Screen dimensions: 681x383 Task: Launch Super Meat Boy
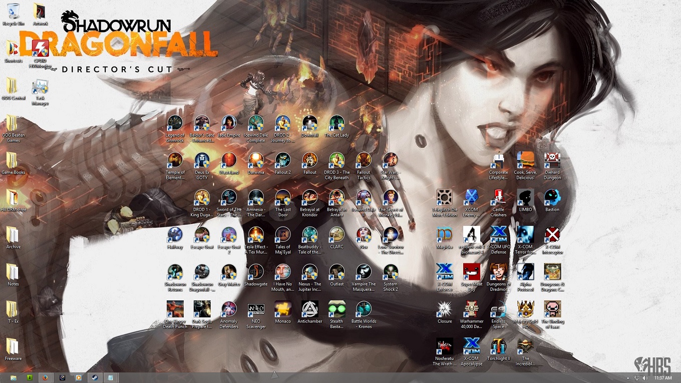(472, 278)
